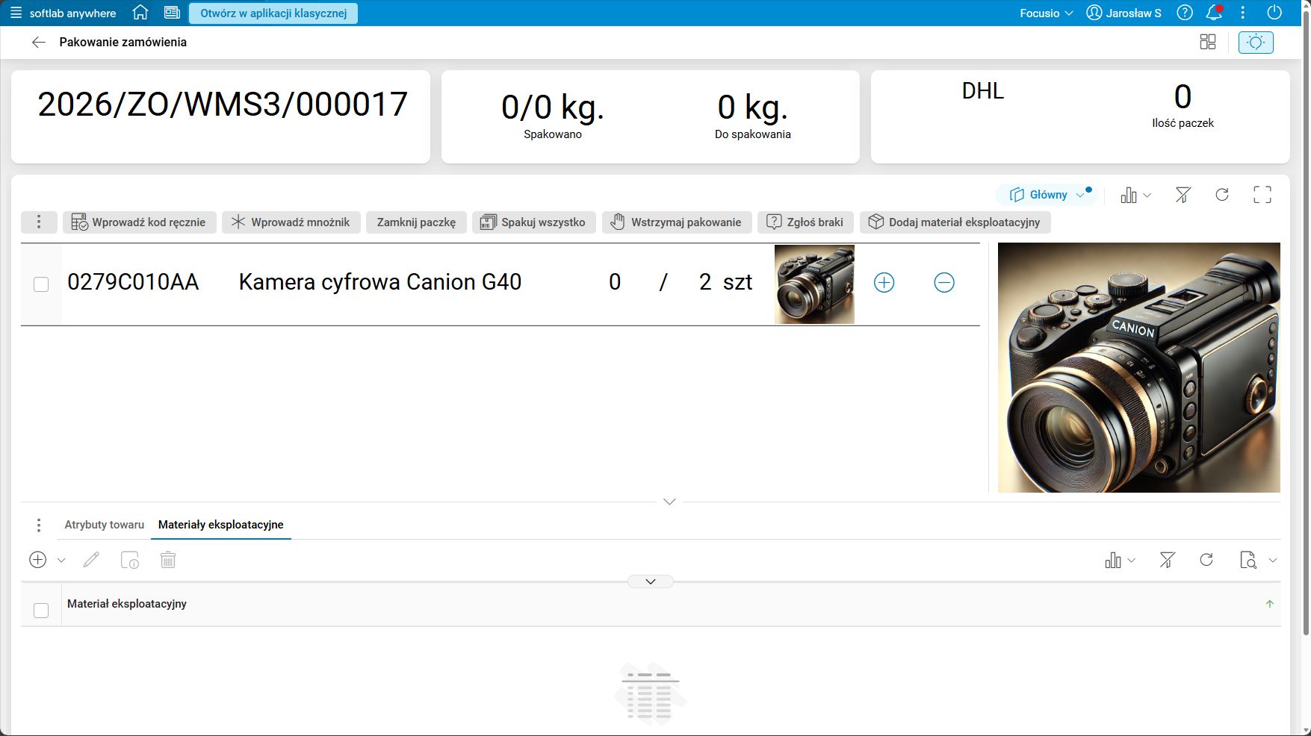Open the Główny view dropdown
The image size is (1311, 736).
(1046, 195)
